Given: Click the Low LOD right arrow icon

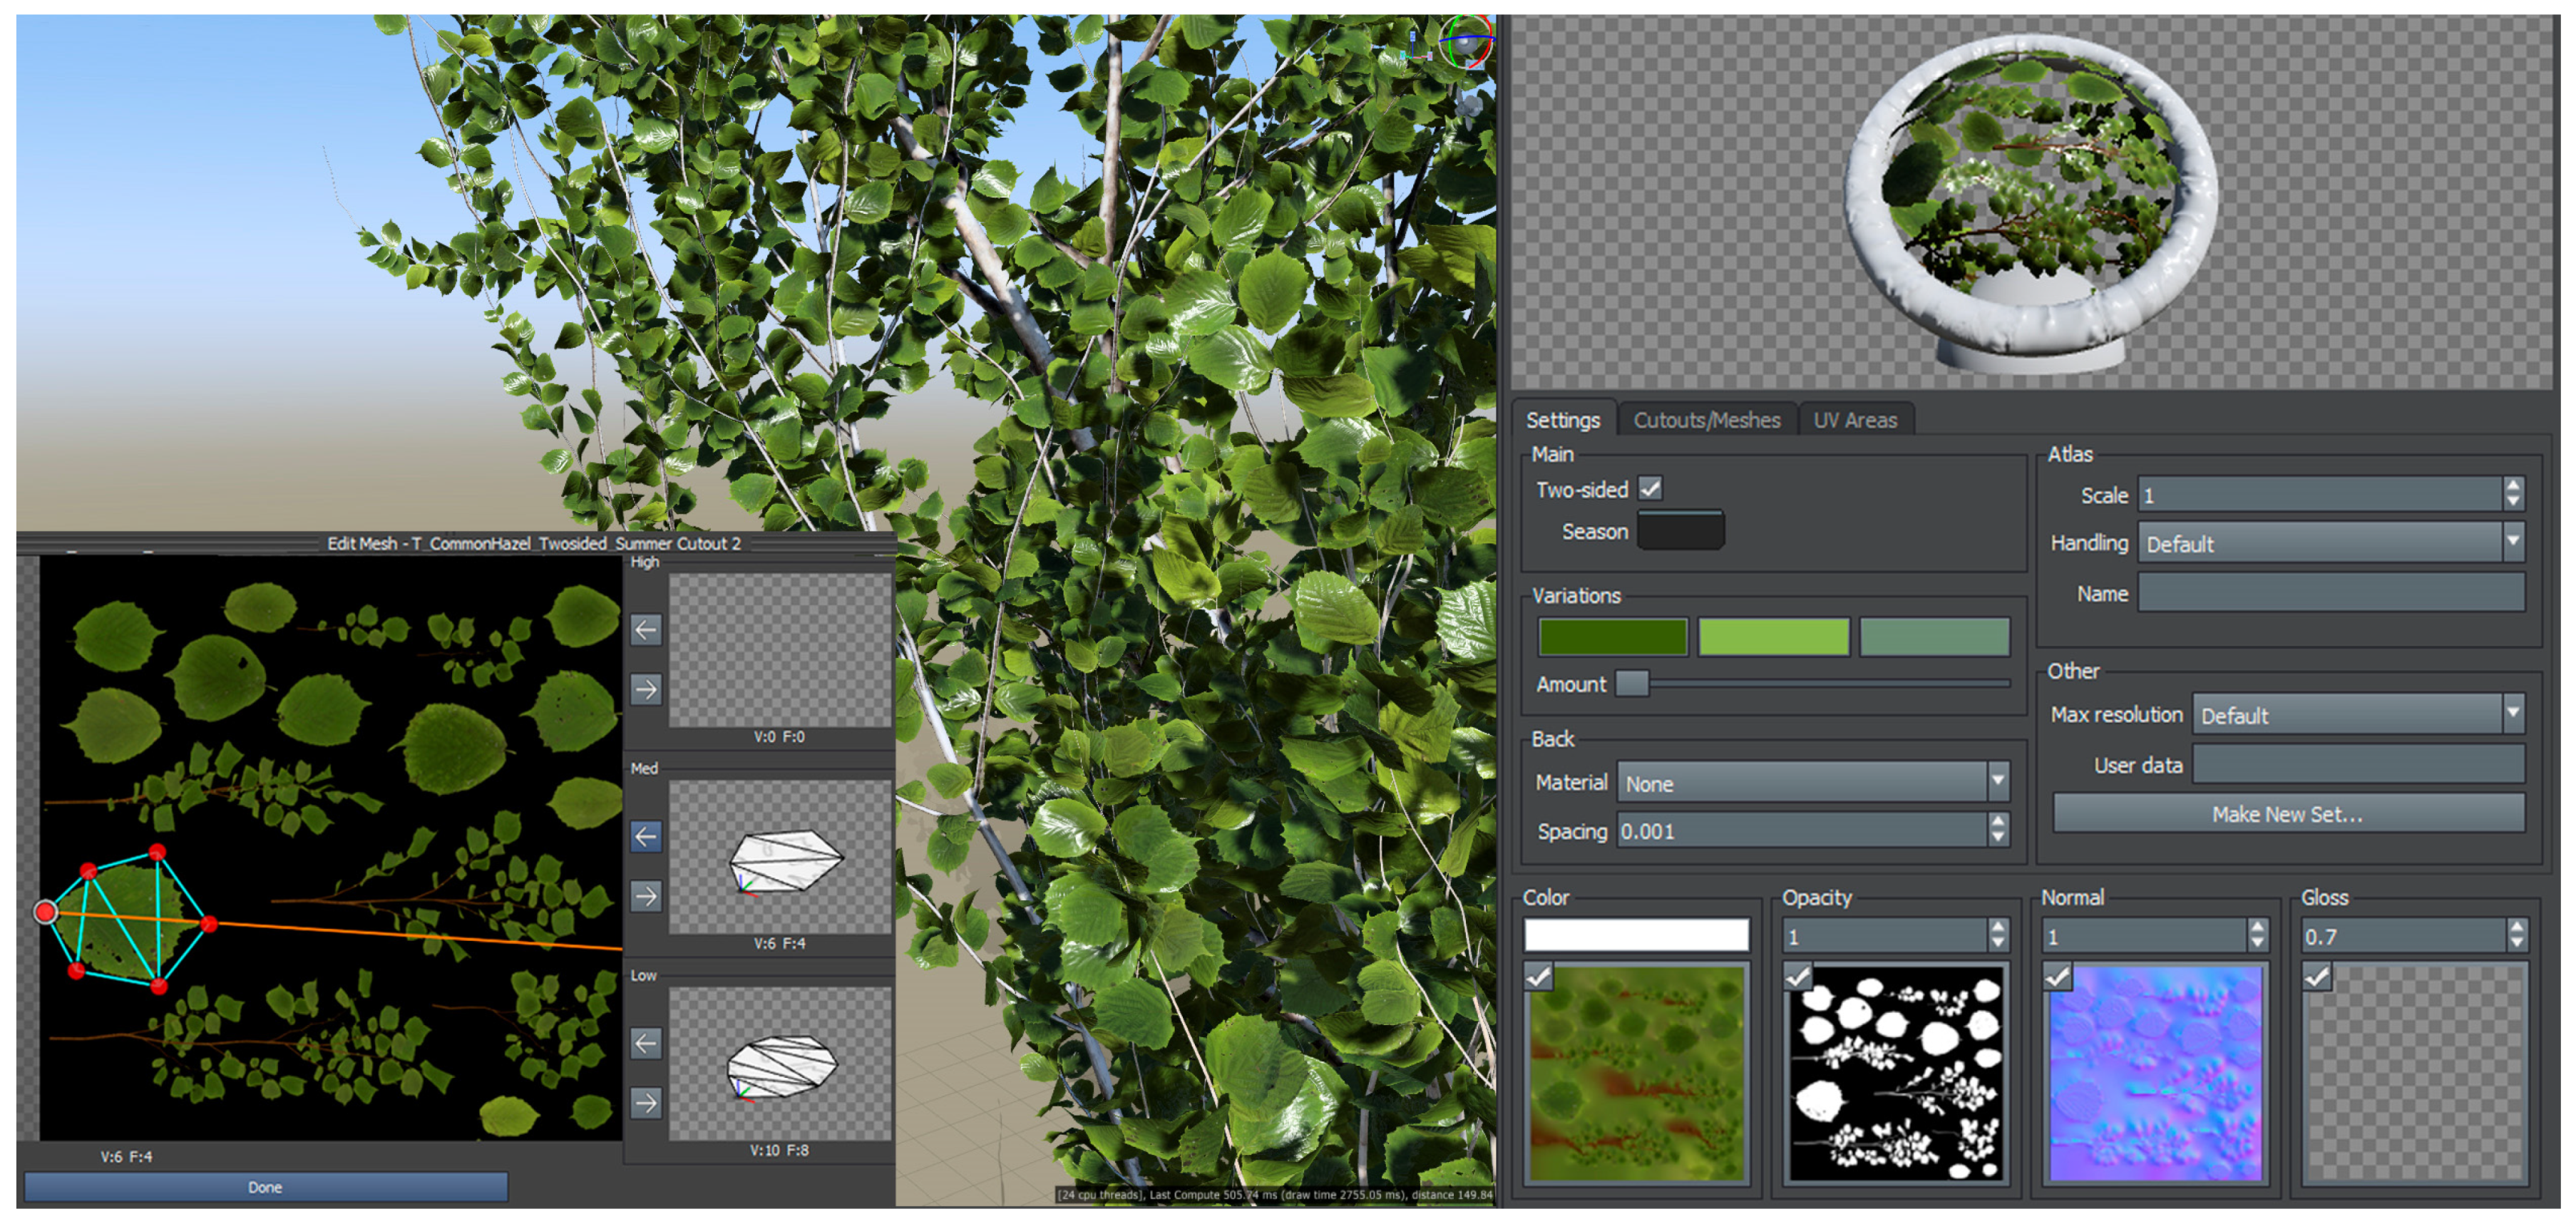Looking at the screenshot, I should [646, 1103].
